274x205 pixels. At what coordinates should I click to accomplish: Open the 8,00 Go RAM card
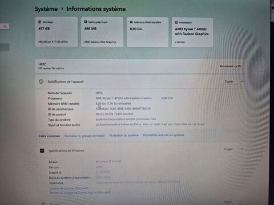147,32
